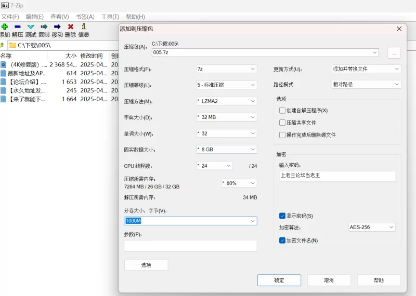The width and height of the screenshot is (416, 296).
Task: Sort by the 大小 column header
Action: 71,56
